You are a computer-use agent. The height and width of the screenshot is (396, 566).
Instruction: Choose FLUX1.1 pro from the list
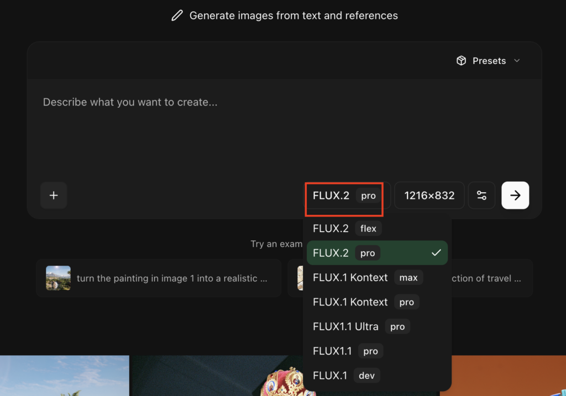point(348,351)
